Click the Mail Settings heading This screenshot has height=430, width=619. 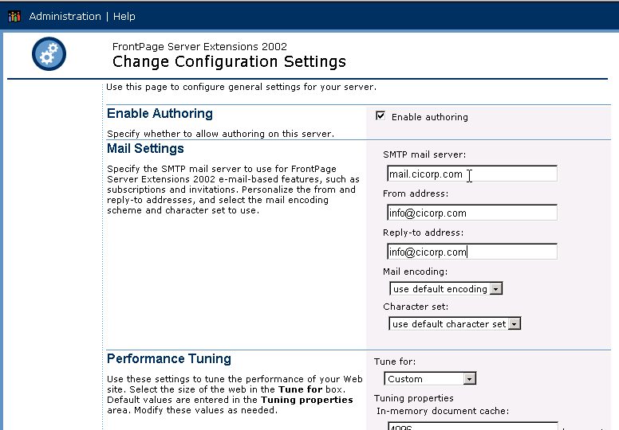click(x=145, y=149)
